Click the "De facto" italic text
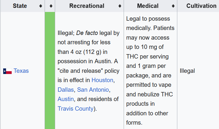This screenshot has width=219, height=129. click(x=87, y=33)
